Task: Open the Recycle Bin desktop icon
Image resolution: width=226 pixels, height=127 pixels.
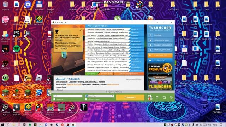Action: point(6,6)
